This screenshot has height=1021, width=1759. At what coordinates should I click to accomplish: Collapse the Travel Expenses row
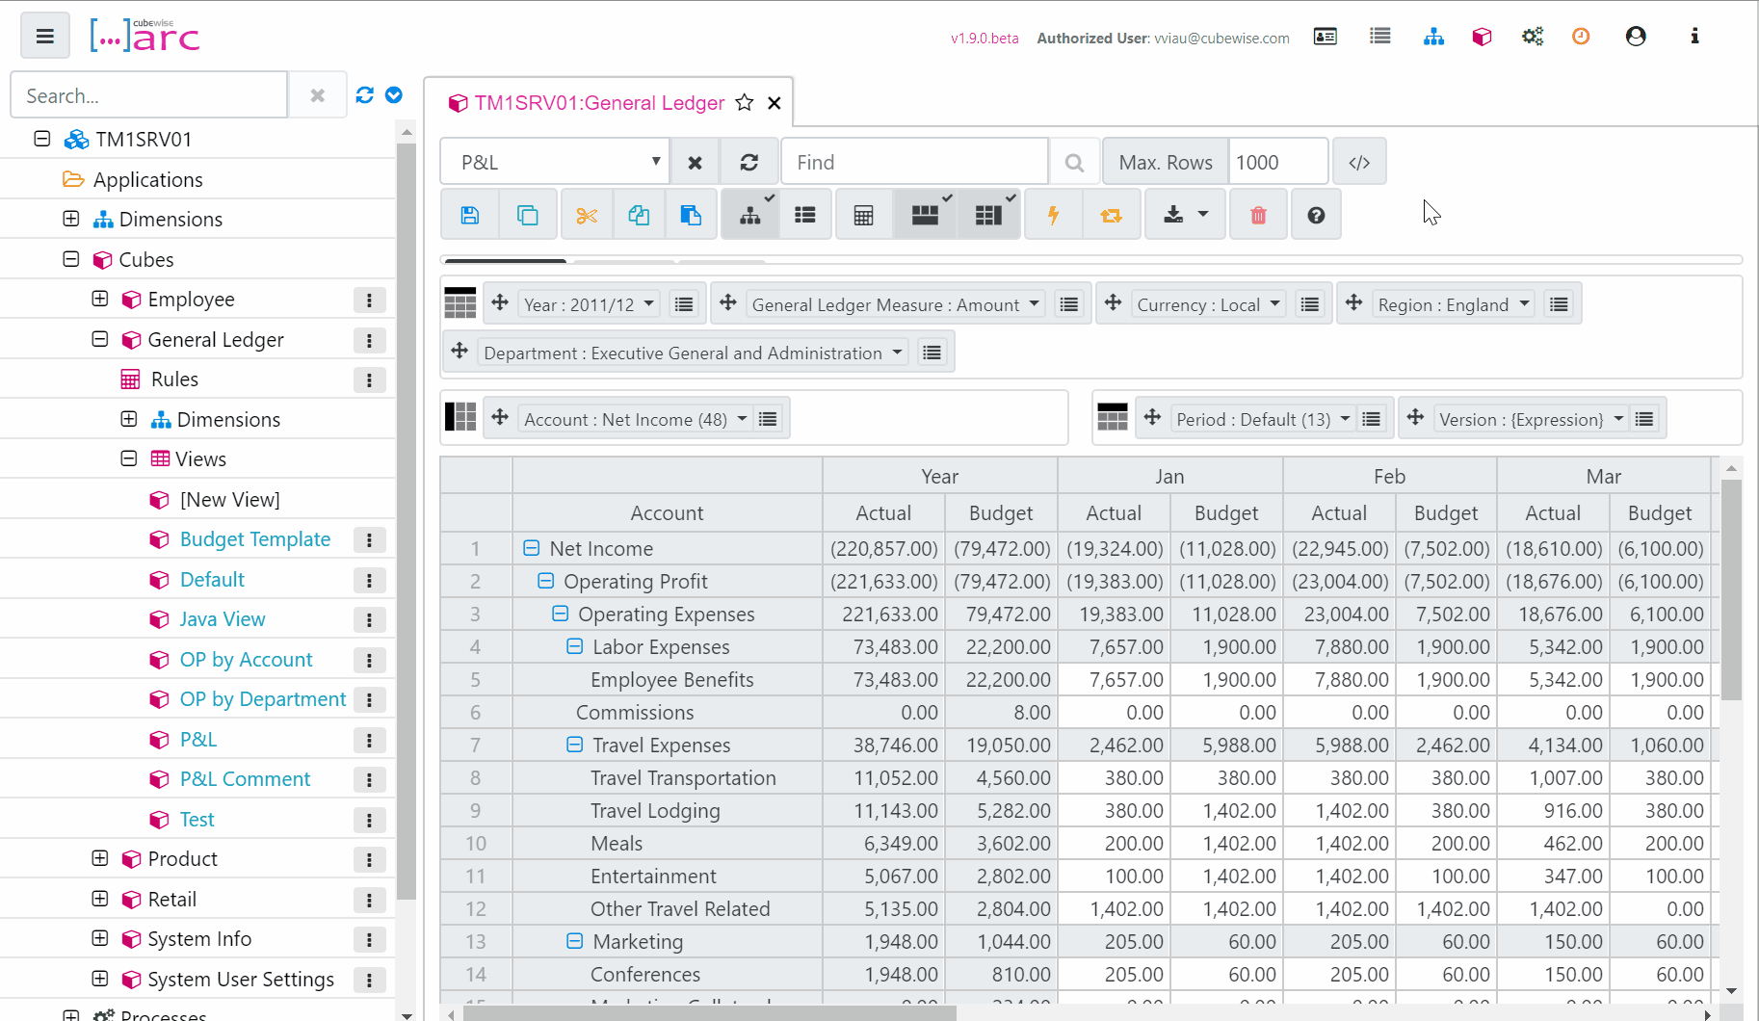(575, 745)
